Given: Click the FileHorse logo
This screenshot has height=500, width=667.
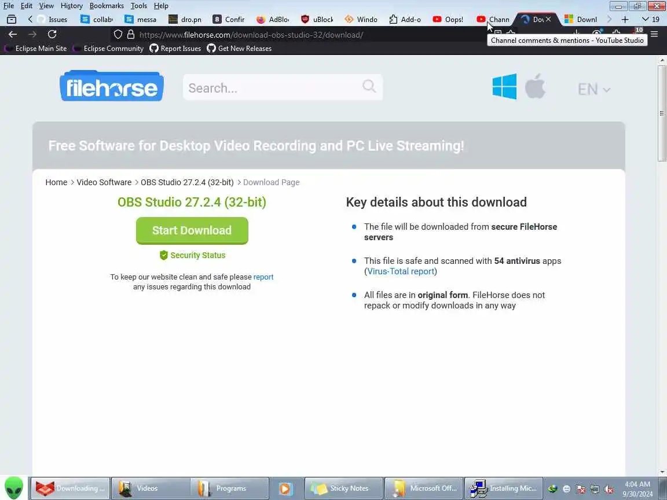Looking at the screenshot, I should tap(111, 86).
